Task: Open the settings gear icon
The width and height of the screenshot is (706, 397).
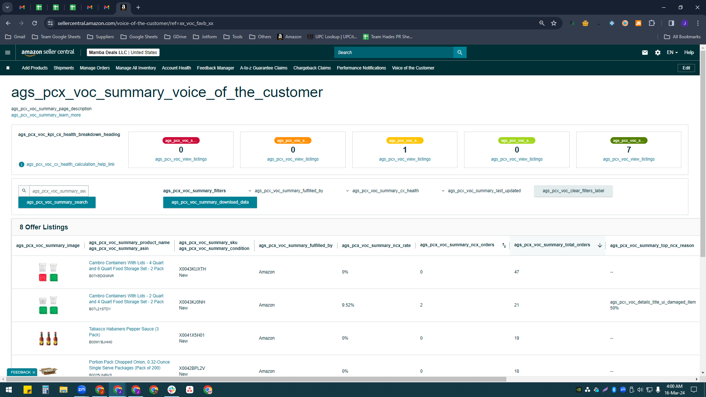Action: pyautogui.click(x=658, y=53)
